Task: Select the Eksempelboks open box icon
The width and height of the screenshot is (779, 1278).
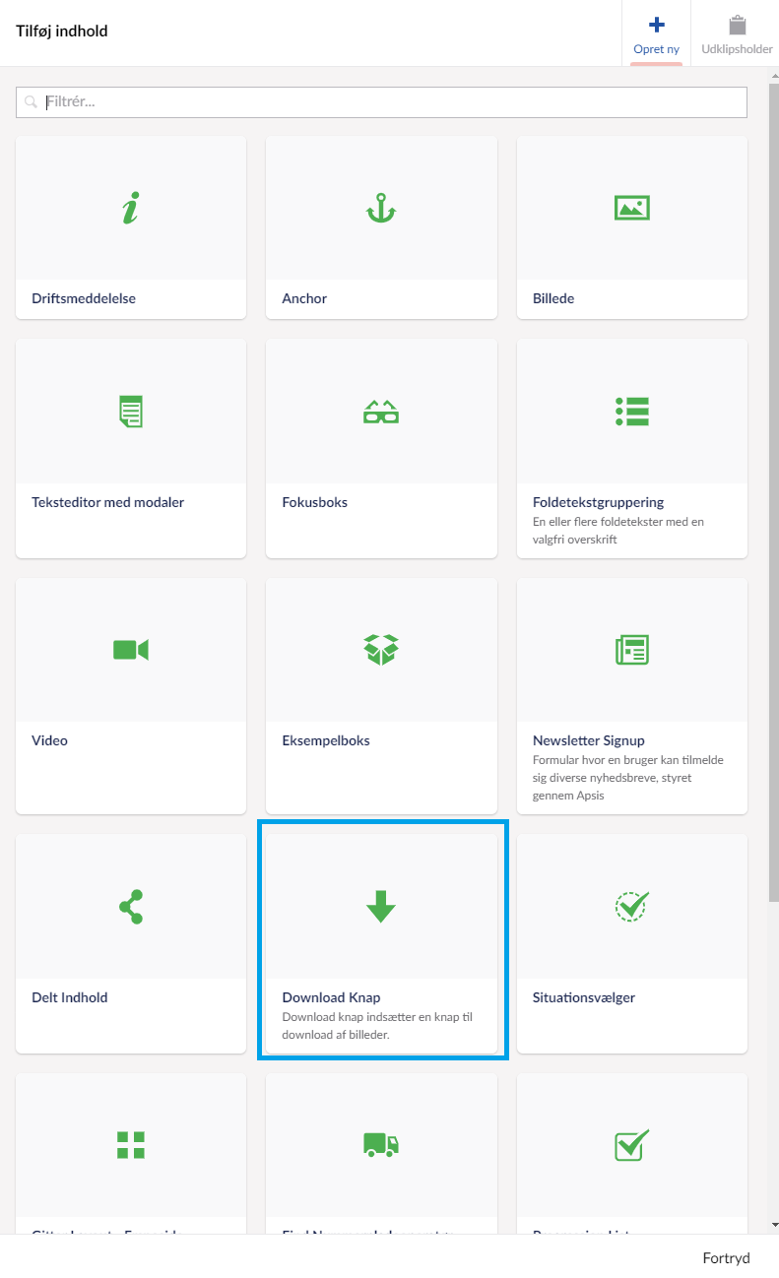Action: tap(381, 649)
